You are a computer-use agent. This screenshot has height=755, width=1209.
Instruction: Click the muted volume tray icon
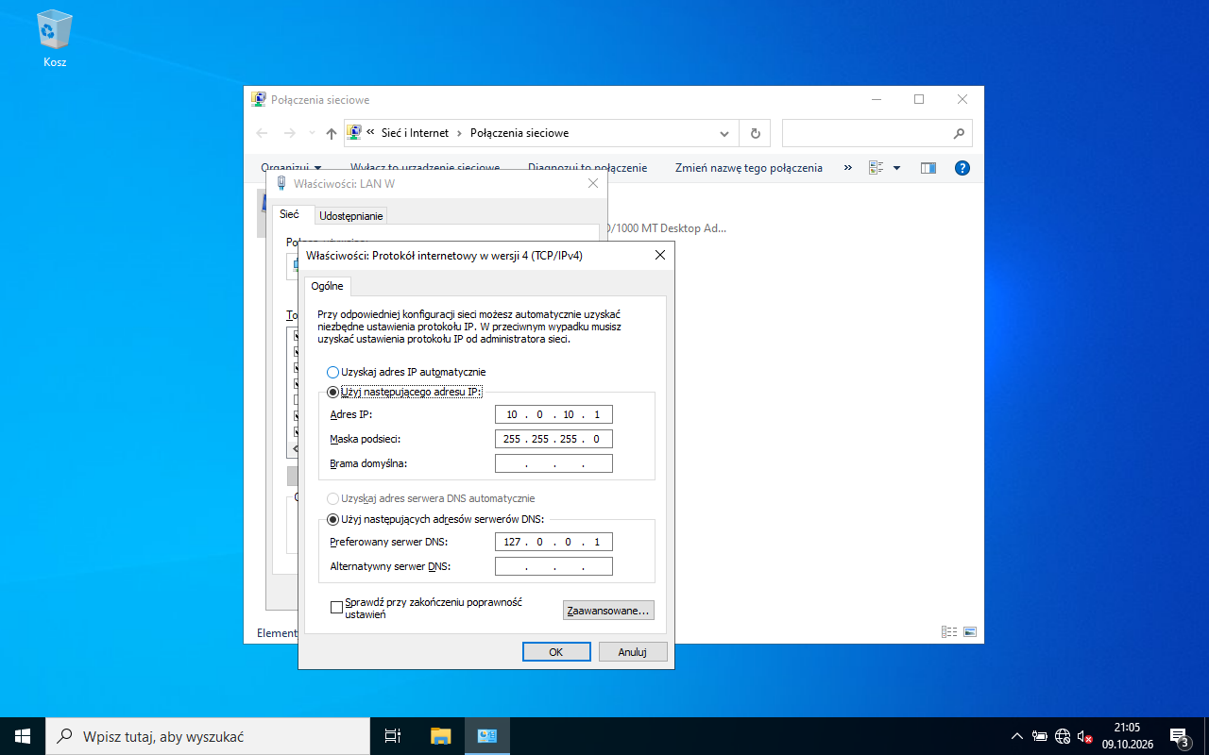pyautogui.click(x=1085, y=736)
